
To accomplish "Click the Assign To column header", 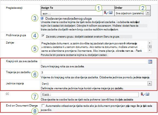I will point(77,8).
